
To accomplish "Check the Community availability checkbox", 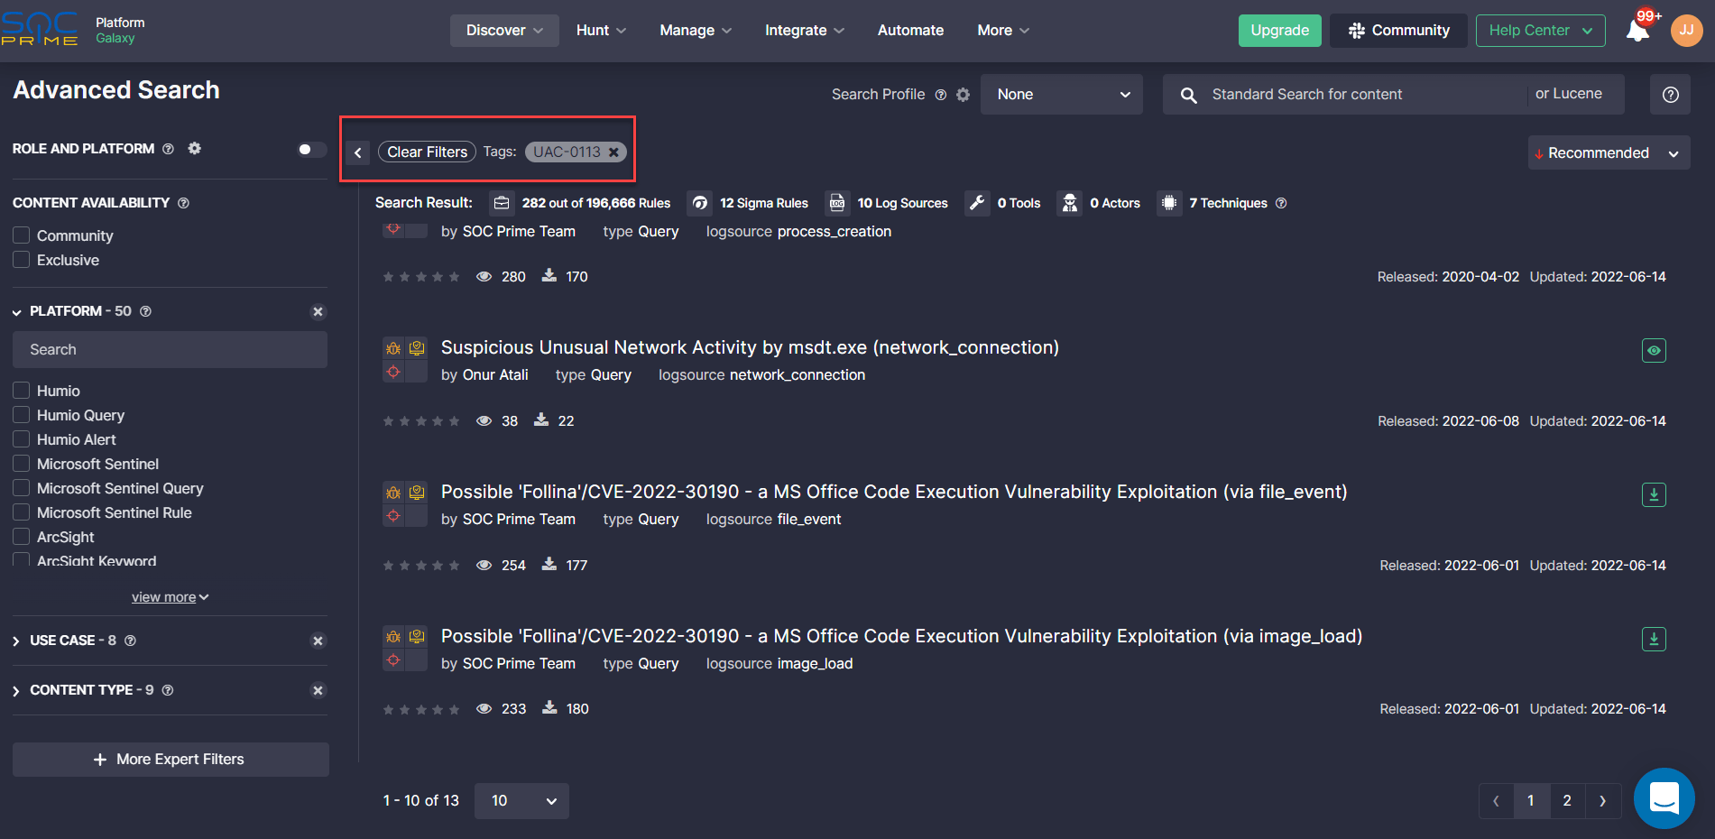I will coord(22,235).
